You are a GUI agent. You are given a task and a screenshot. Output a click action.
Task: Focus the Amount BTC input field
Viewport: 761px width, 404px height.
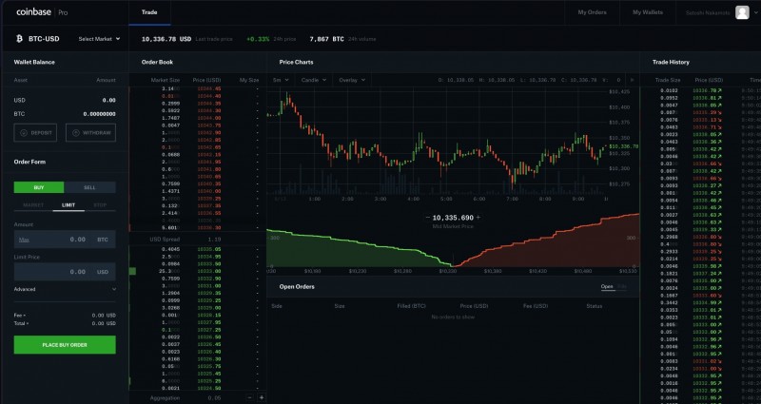tap(65, 240)
